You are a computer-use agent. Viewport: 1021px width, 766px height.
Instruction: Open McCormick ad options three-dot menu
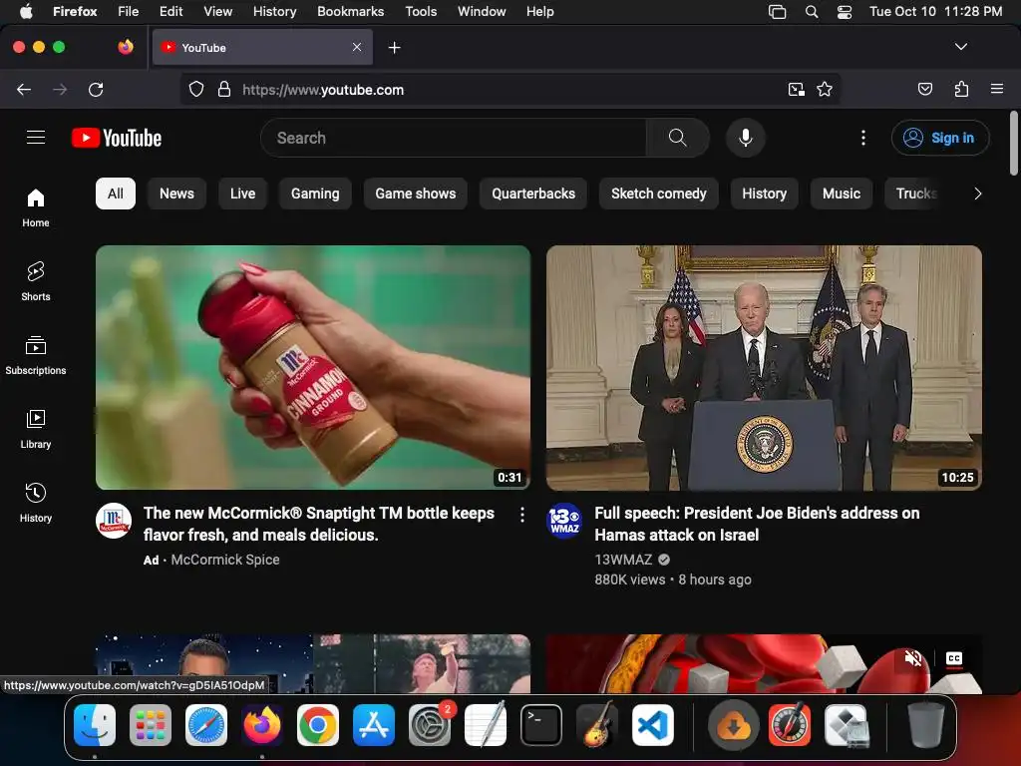pos(522,516)
